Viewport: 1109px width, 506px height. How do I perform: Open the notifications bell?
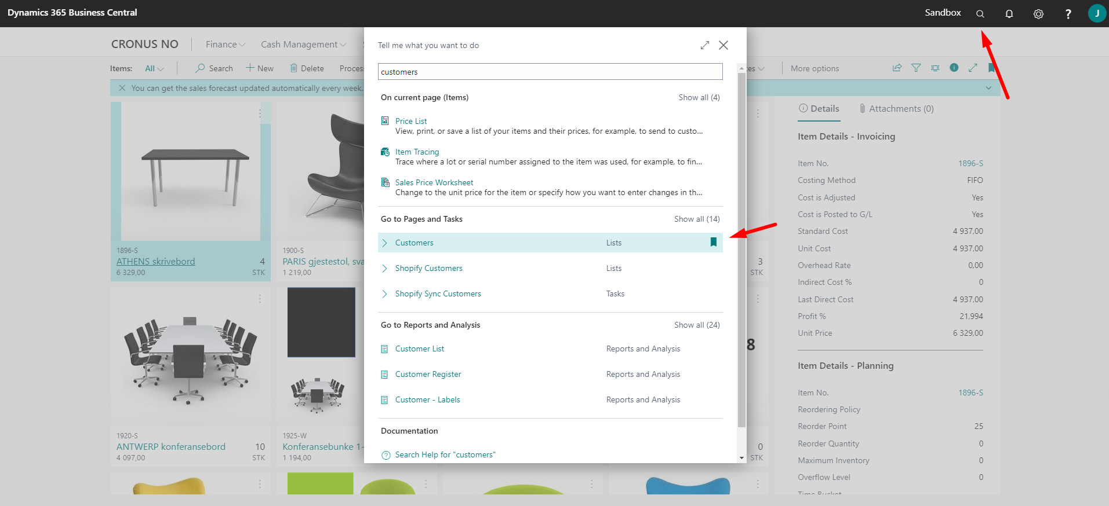tap(1009, 13)
